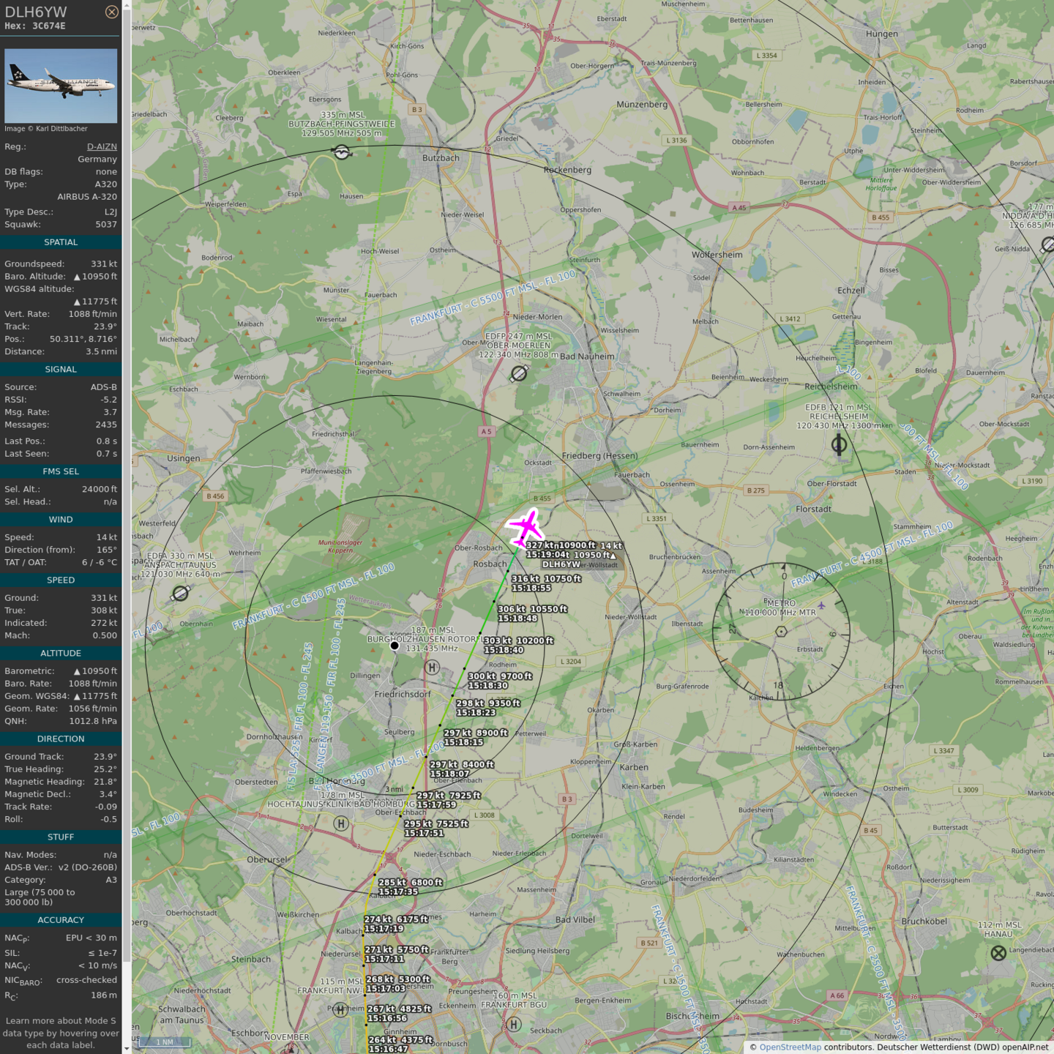Viewport: 1054px width, 1054px height.
Task: Click the Reichelsheim airfield marker
Action: pos(839,444)
